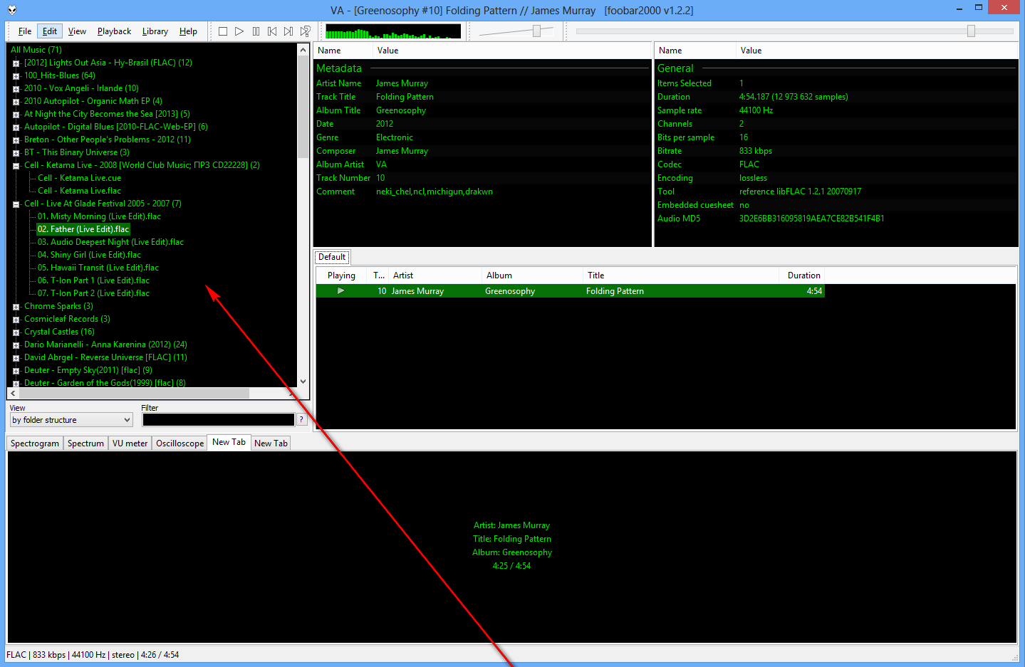Open the View dropdown 'by folder structure'

tap(71, 420)
